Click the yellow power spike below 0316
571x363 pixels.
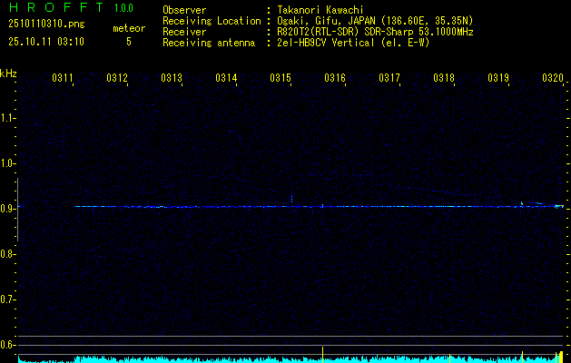pos(322,355)
